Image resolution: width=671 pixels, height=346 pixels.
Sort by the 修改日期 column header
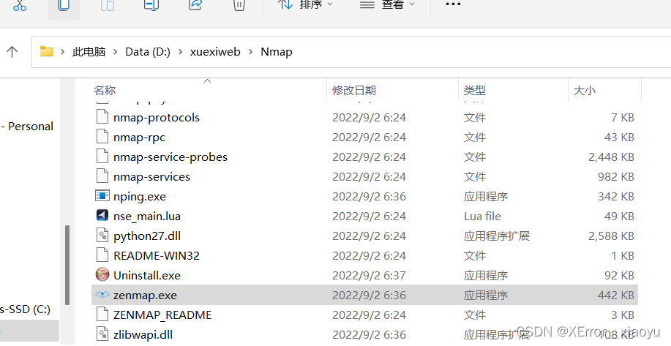pyautogui.click(x=354, y=90)
